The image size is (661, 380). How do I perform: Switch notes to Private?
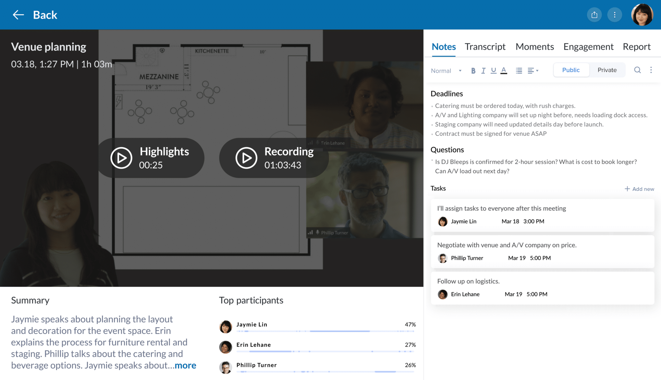coord(607,70)
